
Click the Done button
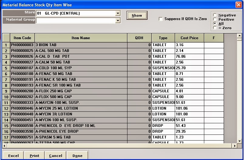pyautogui.click(x=77, y=156)
